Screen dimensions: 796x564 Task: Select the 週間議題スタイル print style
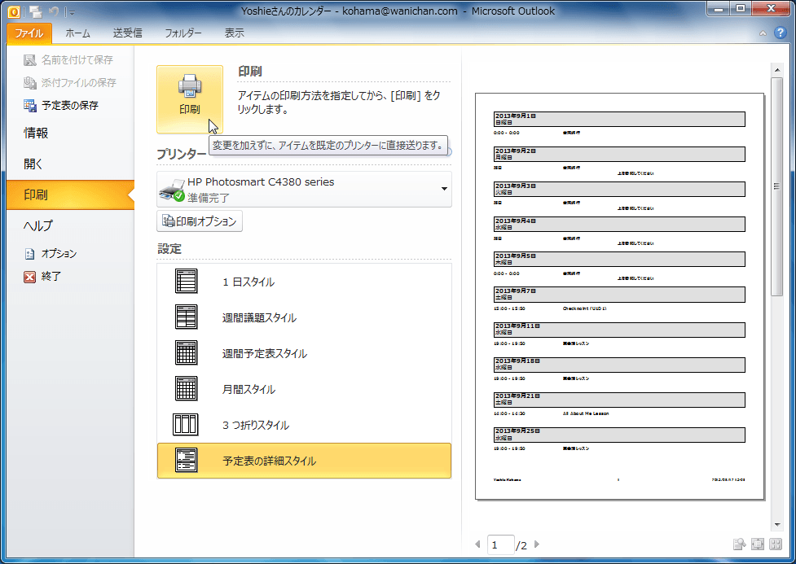pyautogui.click(x=304, y=317)
